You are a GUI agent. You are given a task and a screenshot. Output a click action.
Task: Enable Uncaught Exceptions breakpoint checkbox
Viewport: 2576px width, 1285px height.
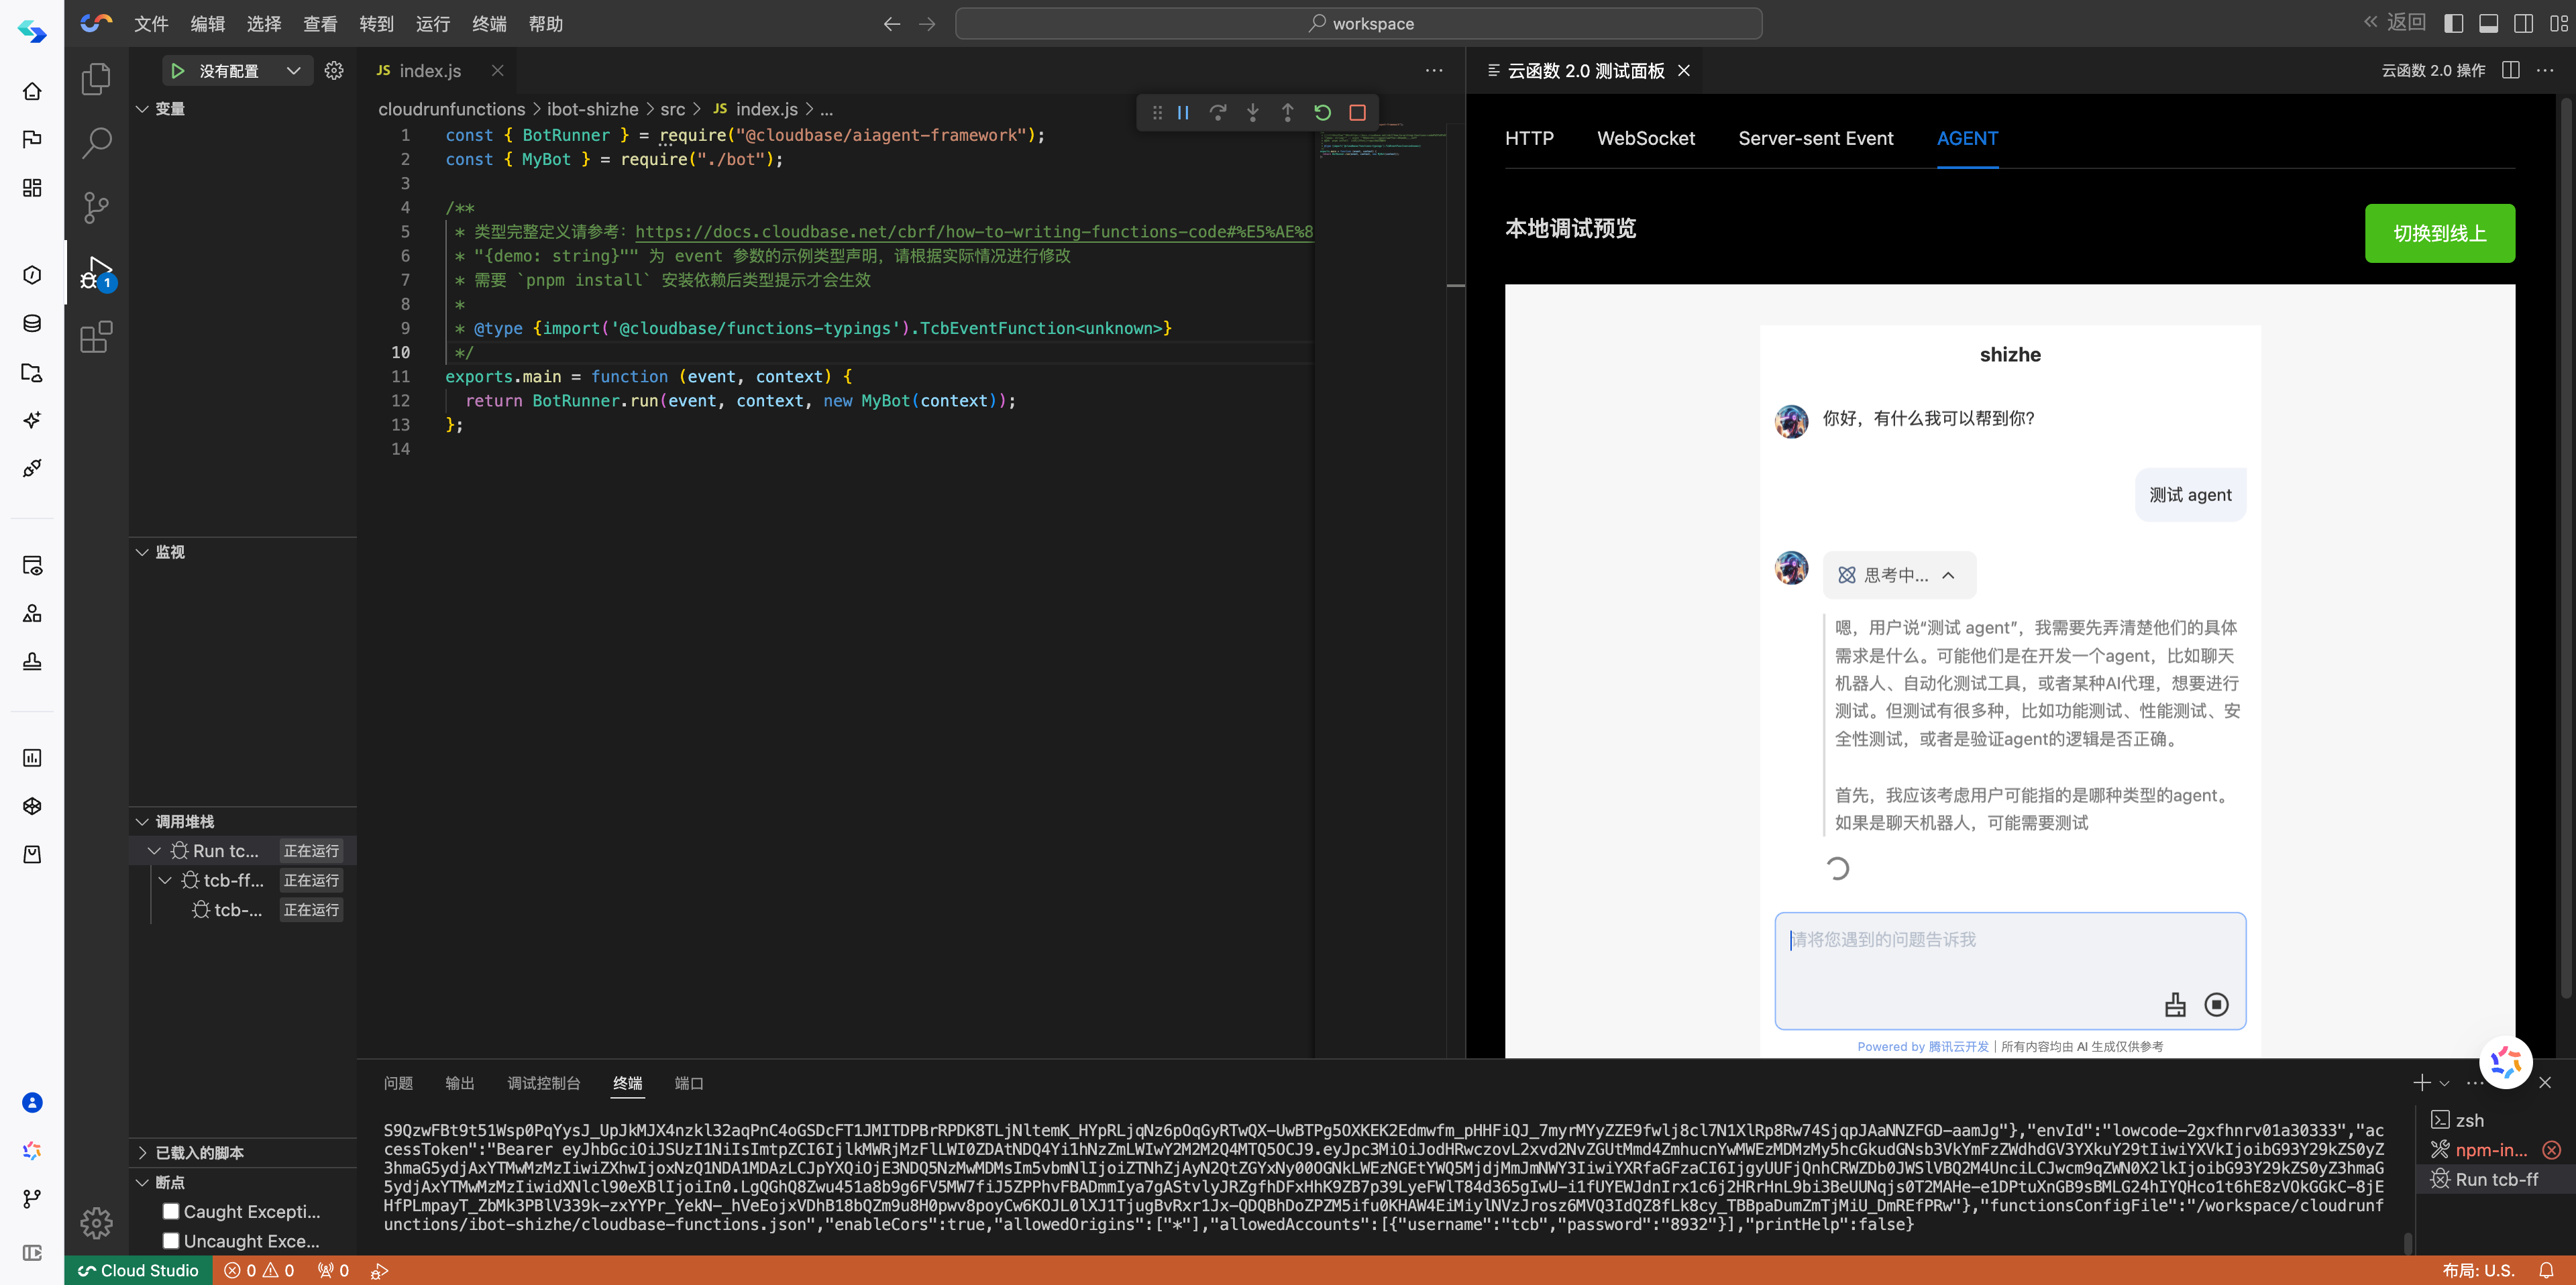(x=171, y=1240)
